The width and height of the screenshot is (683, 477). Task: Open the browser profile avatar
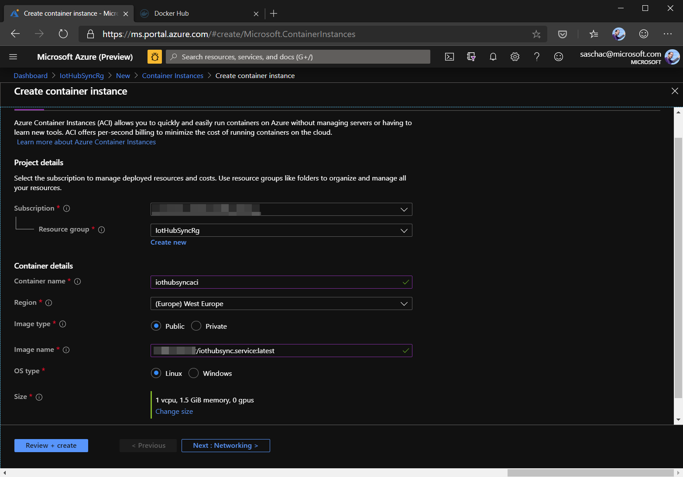pos(619,34)
